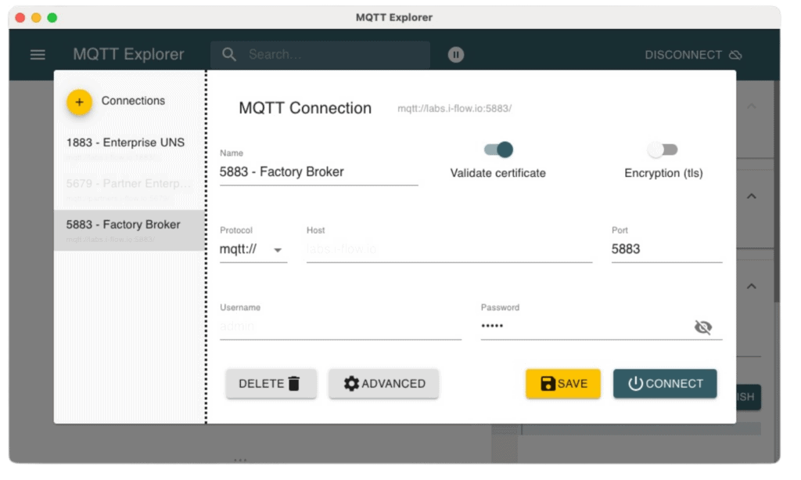This screenshot has height=480, width=801.
Task: Click the Port field showing 5883
Action: [x=666, y=250]
